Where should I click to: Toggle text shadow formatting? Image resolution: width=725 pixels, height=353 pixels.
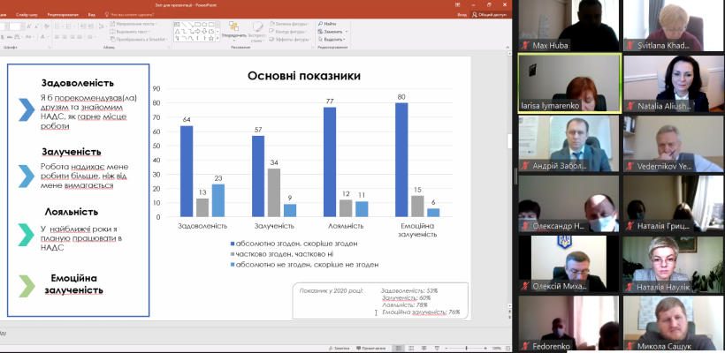pos(3,37)
